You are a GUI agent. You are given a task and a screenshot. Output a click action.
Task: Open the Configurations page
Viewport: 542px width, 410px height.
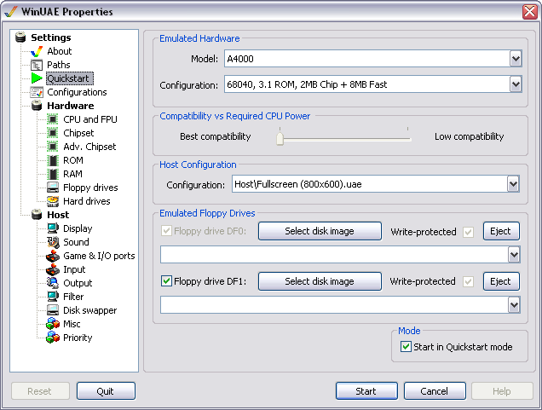(77, 92)
